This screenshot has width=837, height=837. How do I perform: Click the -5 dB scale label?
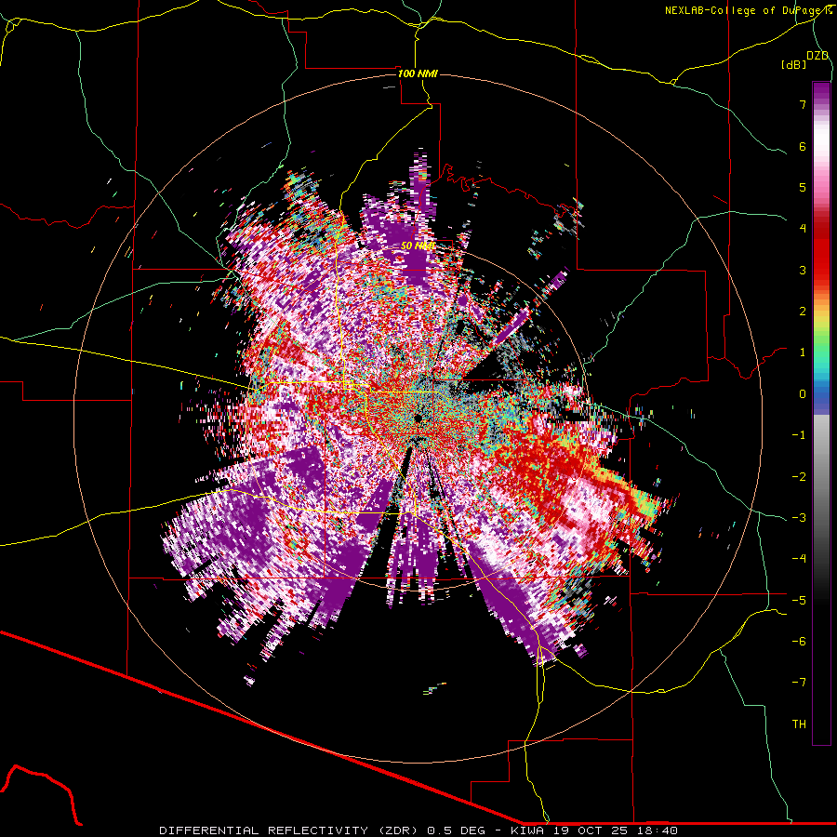(x=799, y=600)
